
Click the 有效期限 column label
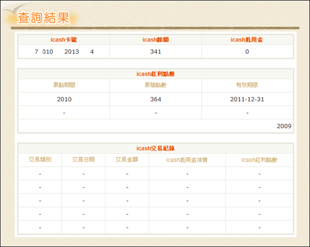[247, 85]
